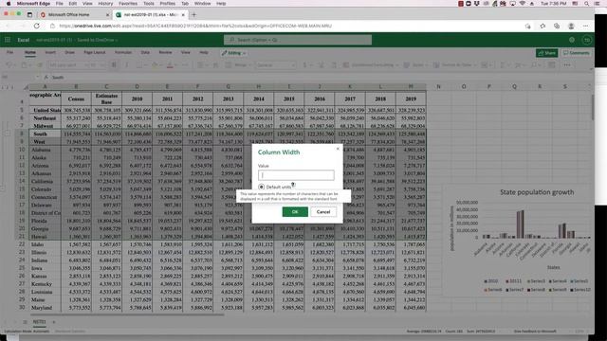Click Cancel in Column Width dialog

[x=323, y=212]
